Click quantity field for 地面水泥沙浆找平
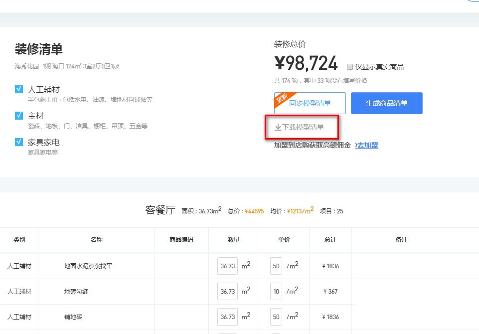The width and height of the screenshot is (479, 334). coord(228,266)
